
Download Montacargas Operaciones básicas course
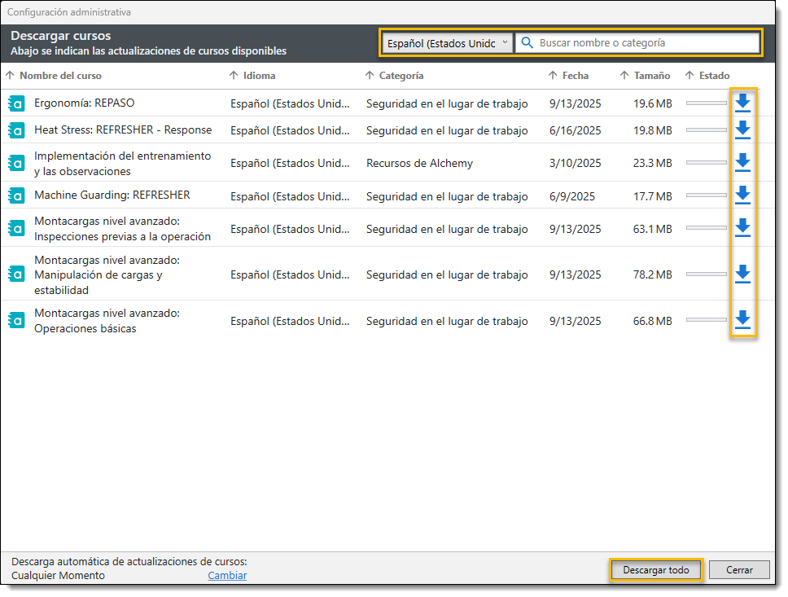click(x=742, y=320)
